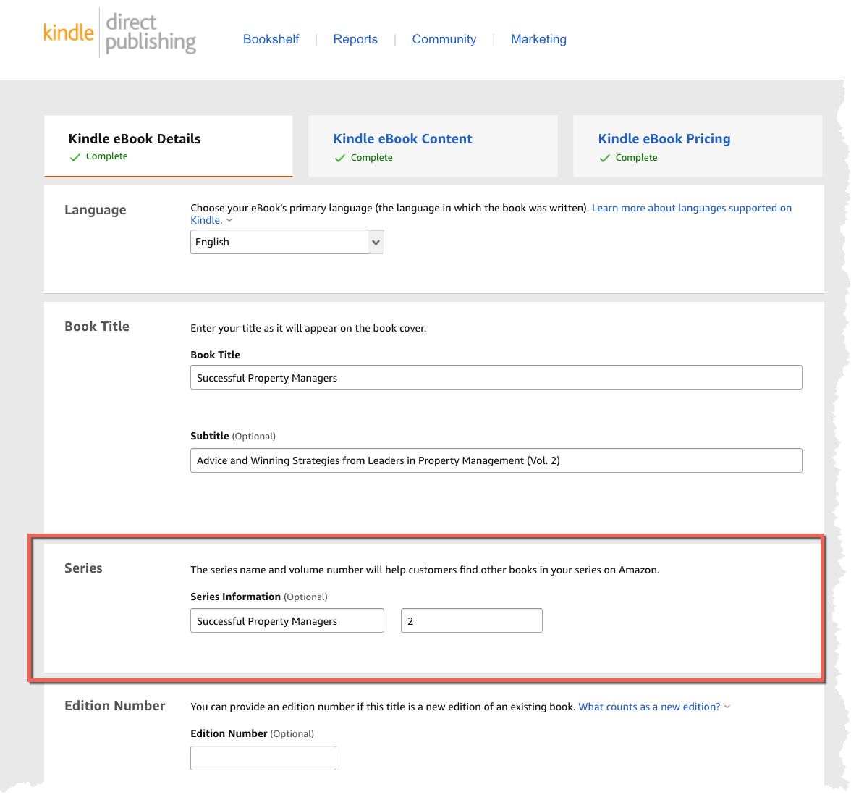Click the 'Subtitle' optional label
851x800 pixels.
[233, 436]
